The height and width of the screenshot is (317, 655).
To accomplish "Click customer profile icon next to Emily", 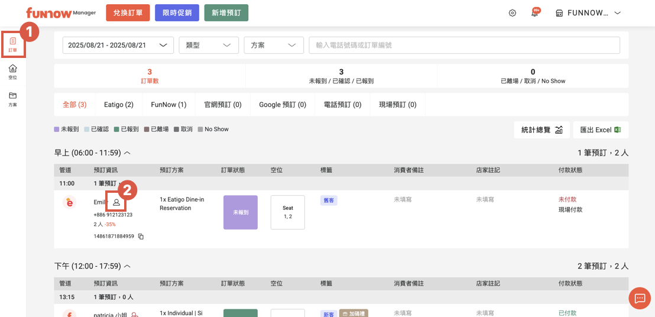I will pos(116,202).
